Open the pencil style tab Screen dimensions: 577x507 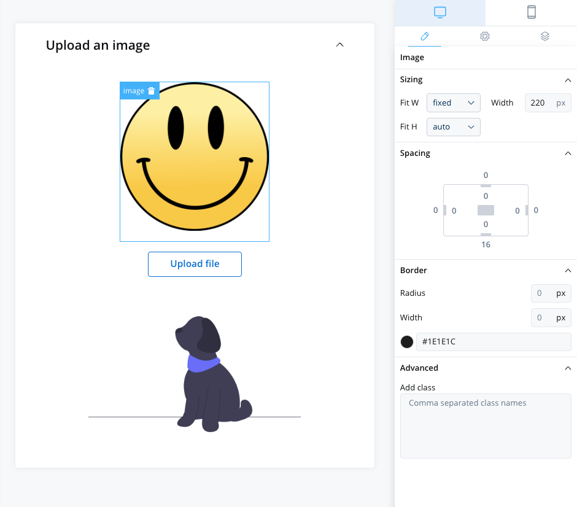coord(425,36)
